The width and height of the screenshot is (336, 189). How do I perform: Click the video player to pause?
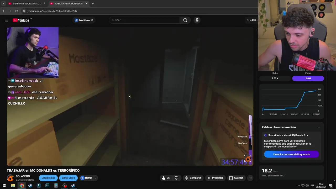coord(130,96)
